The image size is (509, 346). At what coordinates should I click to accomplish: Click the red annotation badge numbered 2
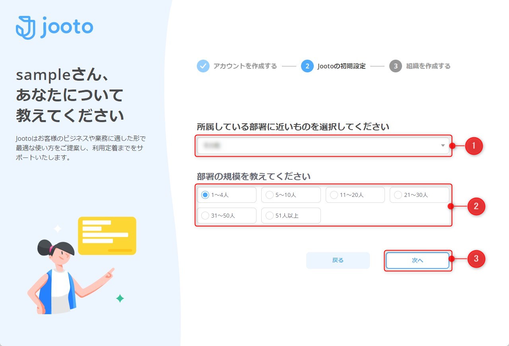(x=476, y=207)
